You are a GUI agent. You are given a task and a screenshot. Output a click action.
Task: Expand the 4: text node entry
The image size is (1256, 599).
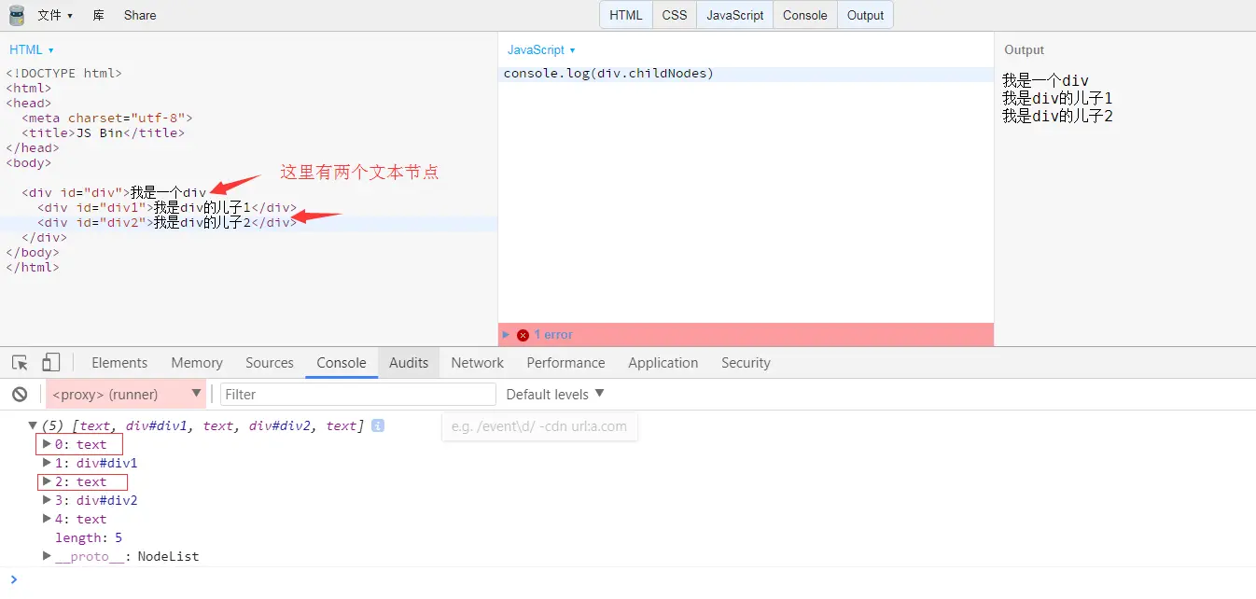(x=48, y=519)
